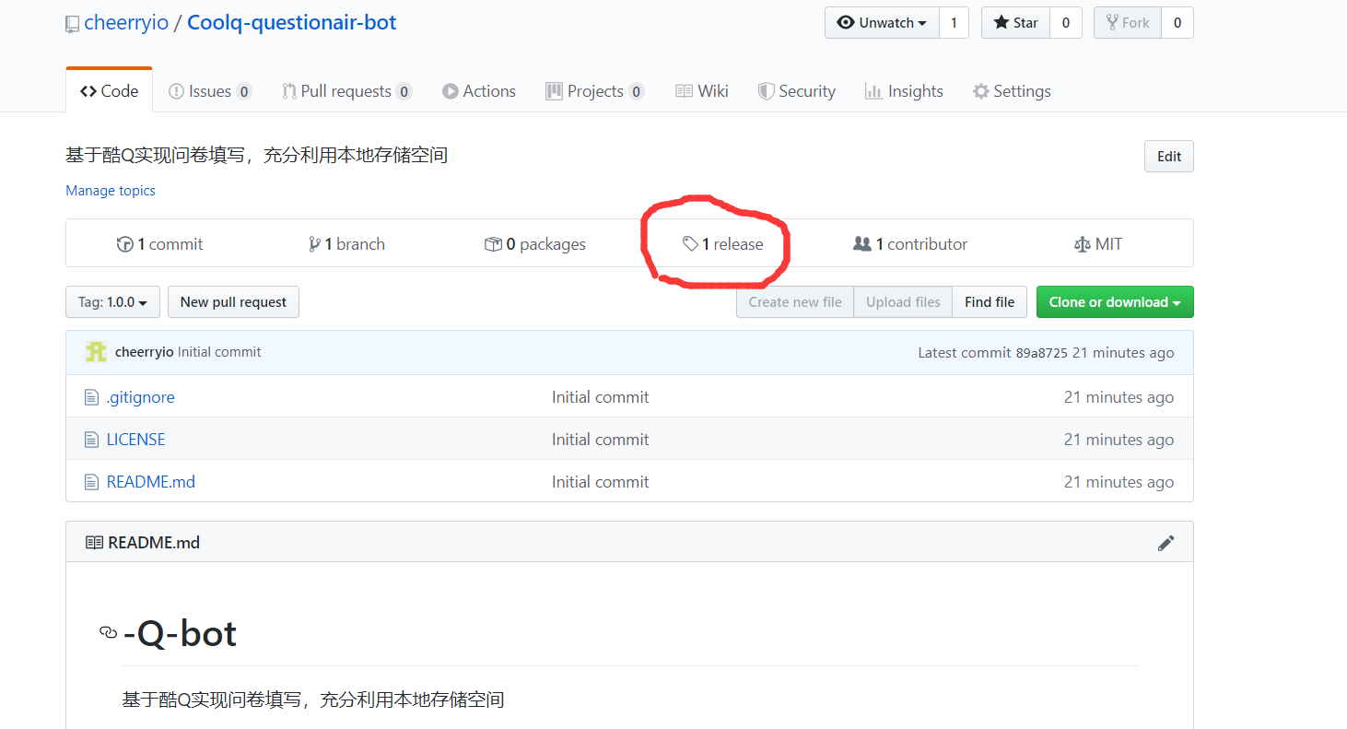Click the anchor link icon beside -Q-bot heading
This screenshot has height=729, width=1347.
click(109, 632)
